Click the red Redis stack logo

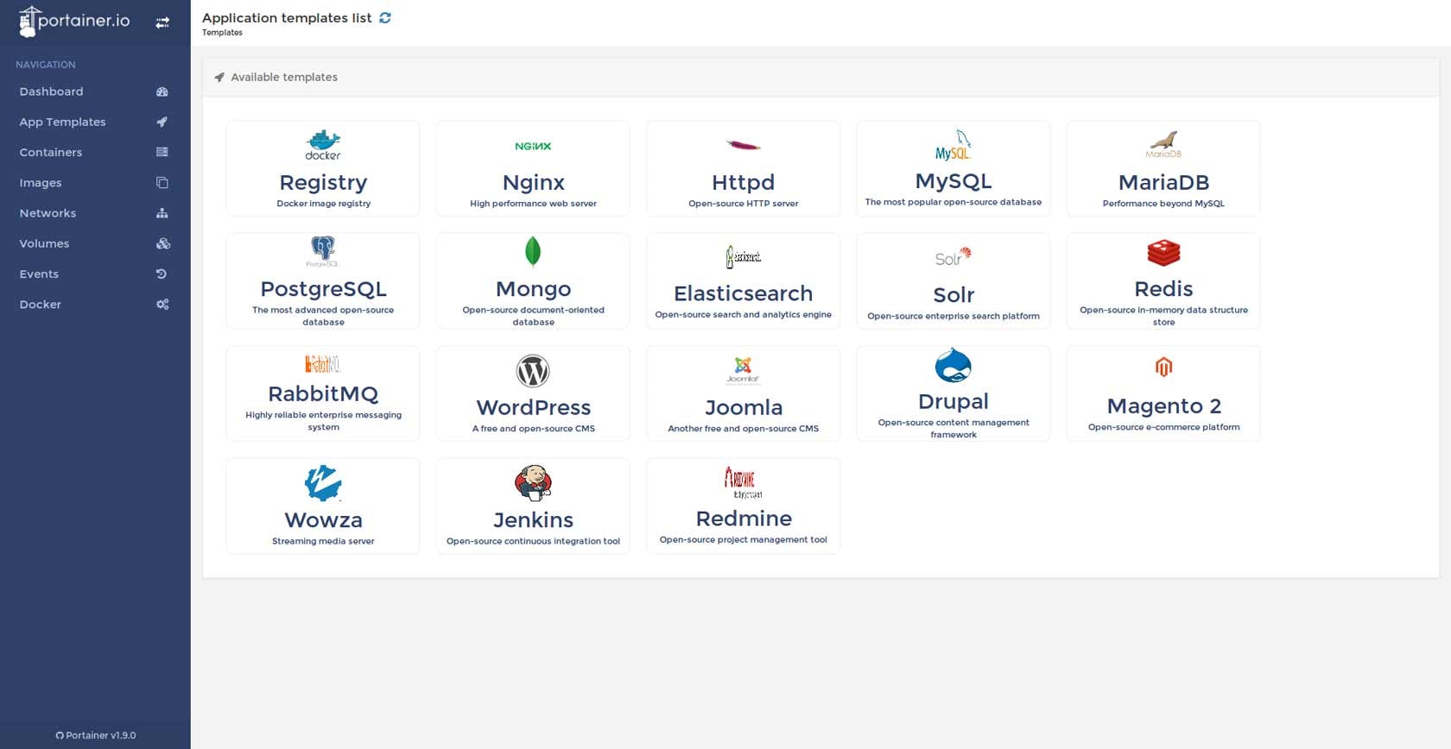pos(1163,253)
